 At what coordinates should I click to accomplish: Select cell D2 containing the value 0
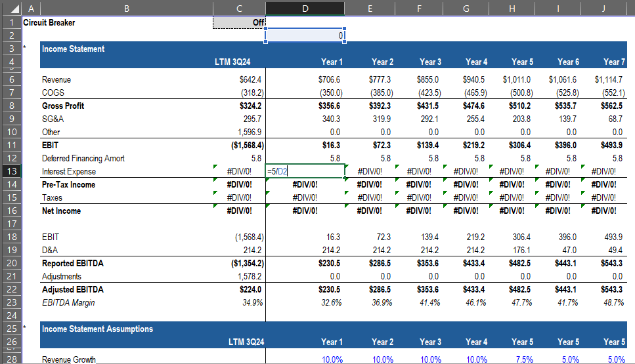point(305,35)
